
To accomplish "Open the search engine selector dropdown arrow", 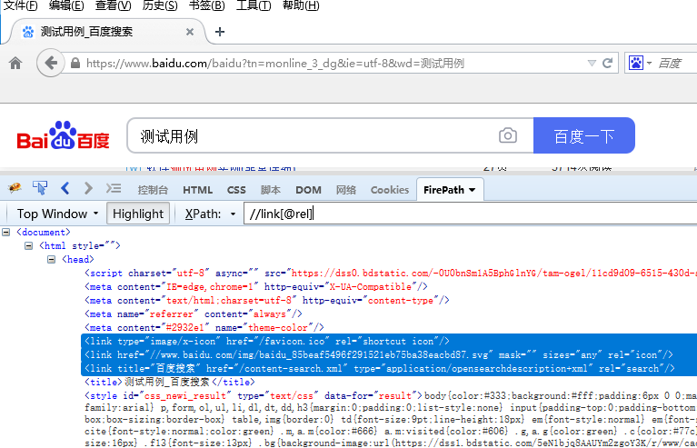I will [649, 63].
